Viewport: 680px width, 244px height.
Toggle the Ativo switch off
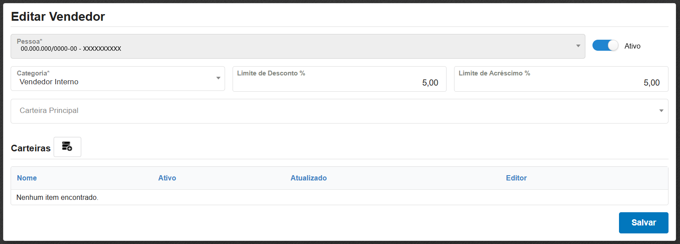point(605,45)
